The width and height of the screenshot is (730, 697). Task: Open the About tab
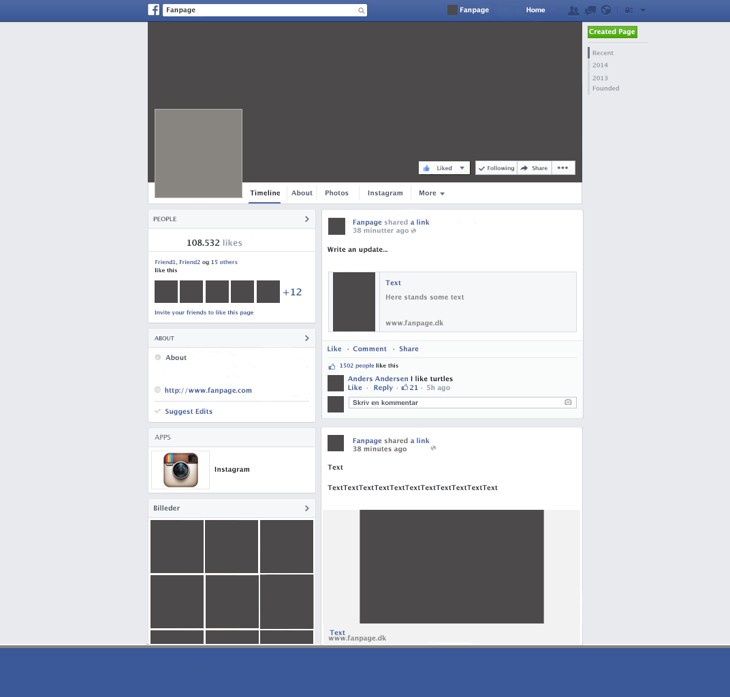pos(302,193)
